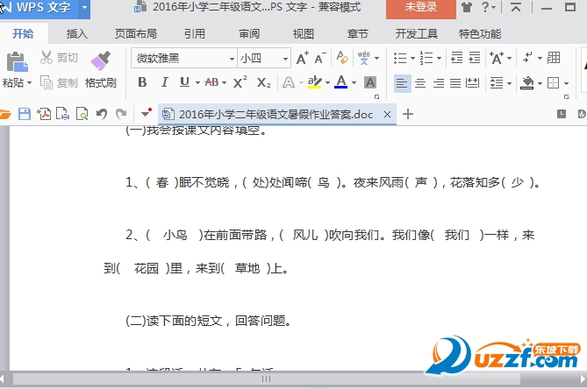Click the numbered list icon
Screen dimensions: 587x389
pyautogui.click(x=426, y=59)
